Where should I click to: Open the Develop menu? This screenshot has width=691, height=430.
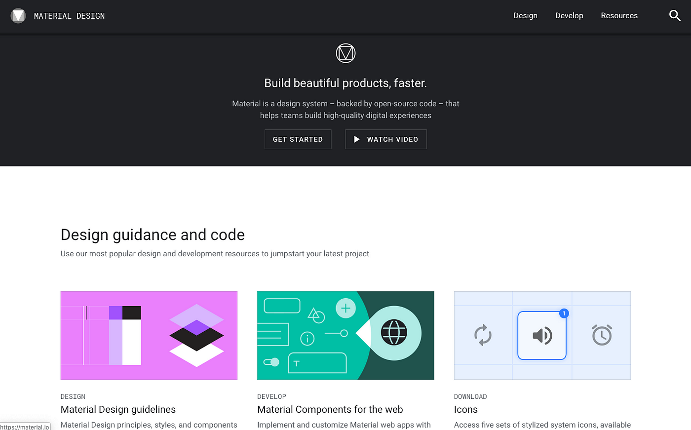tap(569, 16)
